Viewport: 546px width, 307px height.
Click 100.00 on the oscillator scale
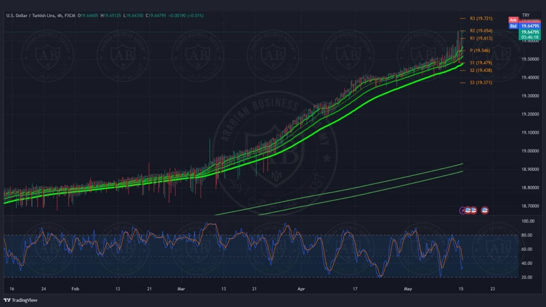click(x=528, y=221)
